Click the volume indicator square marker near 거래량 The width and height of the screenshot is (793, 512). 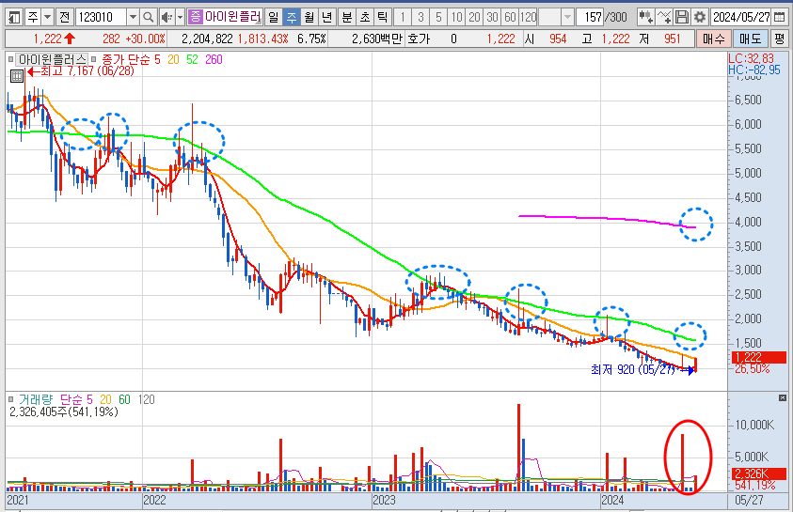pyautogui.click(x=10, y=399)
